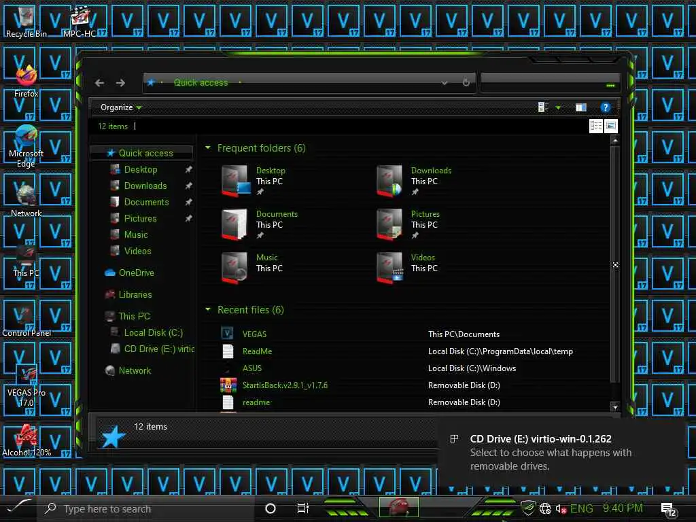Click the Explorer search box

[550, 82]
